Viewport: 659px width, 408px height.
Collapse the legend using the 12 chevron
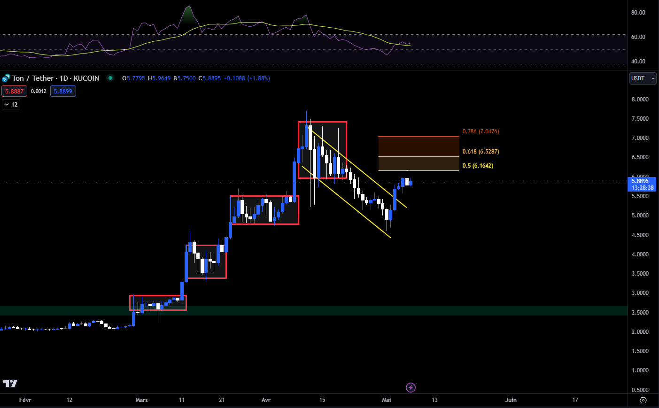click(11, 104)
